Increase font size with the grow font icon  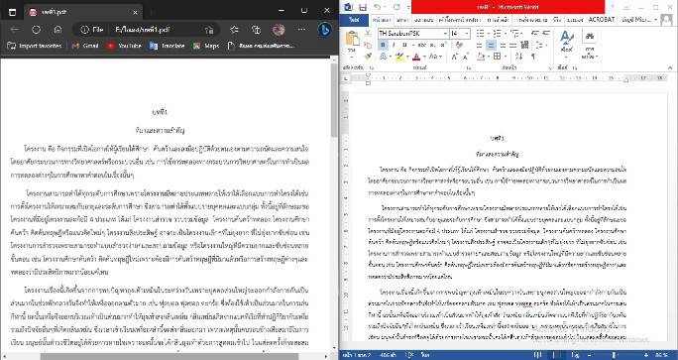tap(454, 57)
